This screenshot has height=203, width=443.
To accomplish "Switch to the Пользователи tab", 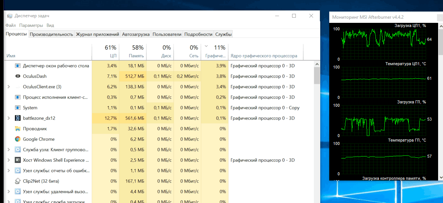I will pos(167,34).
